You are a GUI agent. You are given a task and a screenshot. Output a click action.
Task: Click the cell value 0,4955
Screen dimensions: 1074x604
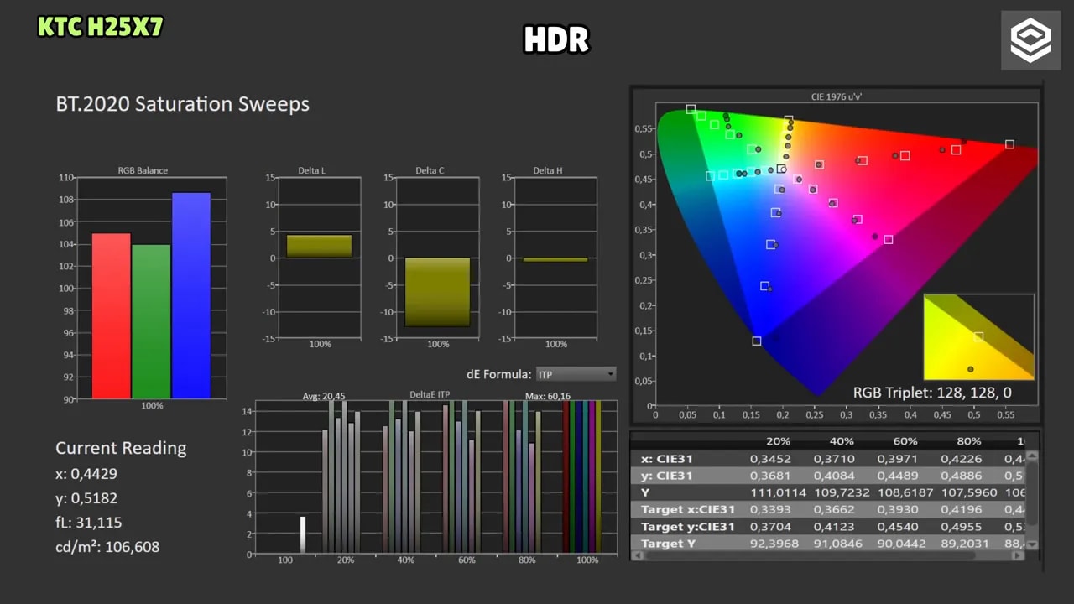click(961, 527)
